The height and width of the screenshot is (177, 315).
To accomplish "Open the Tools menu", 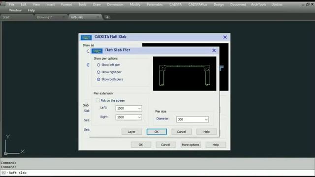I will coord(82,4).
